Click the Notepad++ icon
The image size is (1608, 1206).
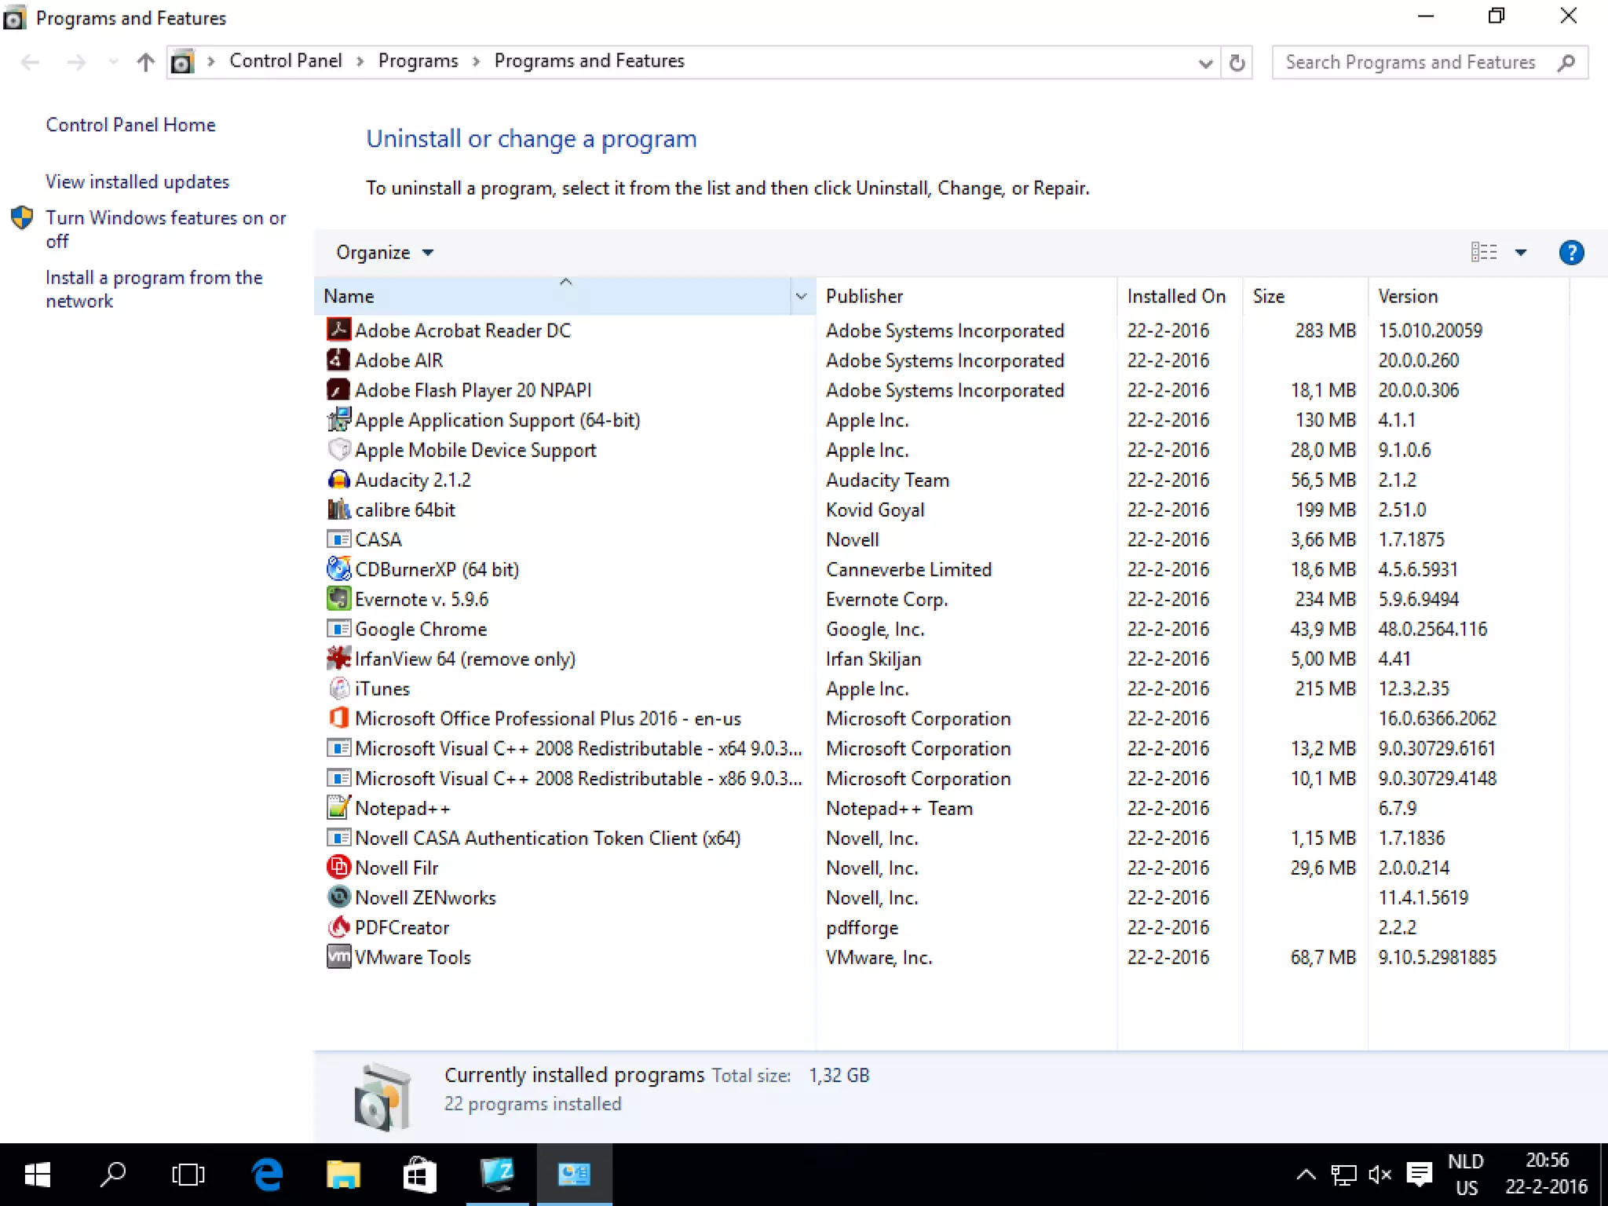pos(338,807)
